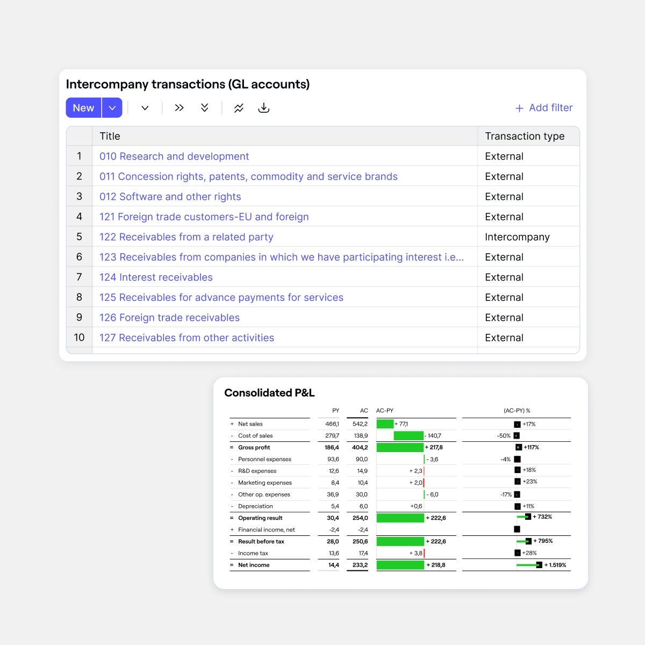Open 010 Research and development account
Image resolution: width=645 pixels, height=645 pixels.
coord(174,156)
